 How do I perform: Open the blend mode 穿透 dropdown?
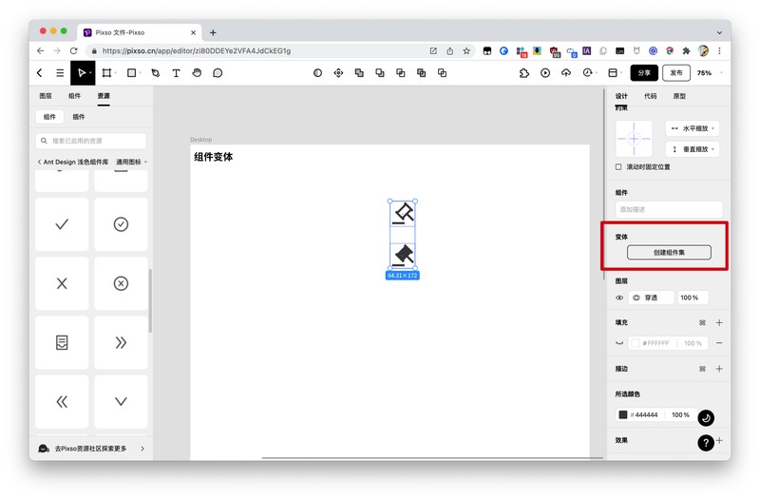point(651,297)
